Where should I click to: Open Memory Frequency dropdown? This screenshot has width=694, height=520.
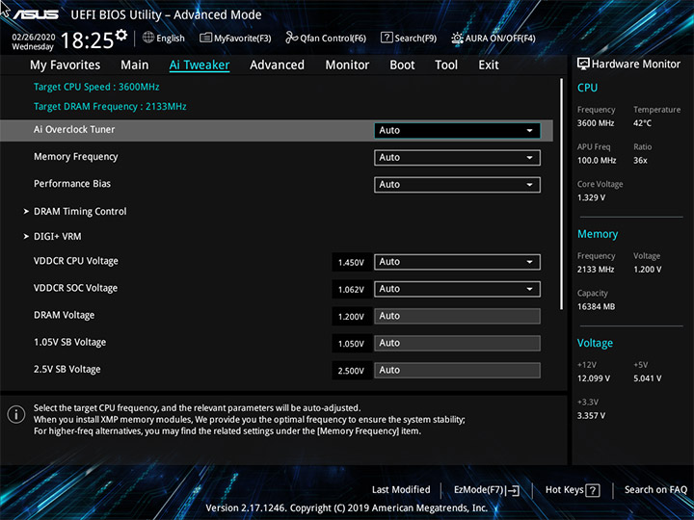pos(457,158)
